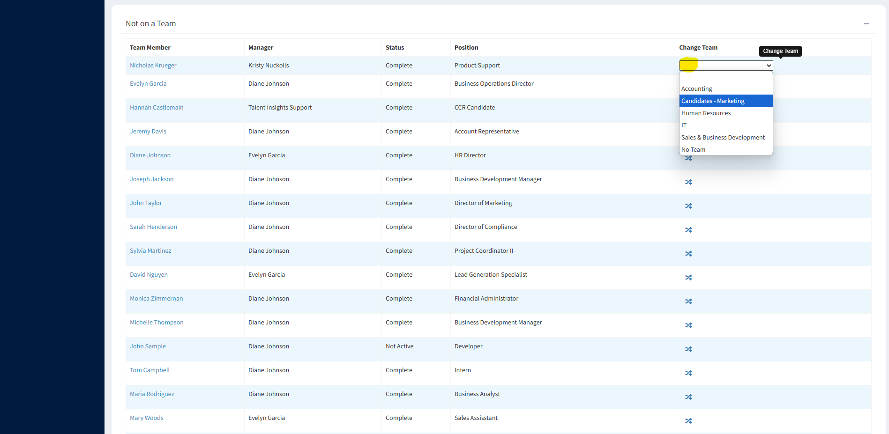The width and height of the screenshot is (889, 434).
Task: Click change team icon for David Nguyen
Action: (x=688, y=278)
